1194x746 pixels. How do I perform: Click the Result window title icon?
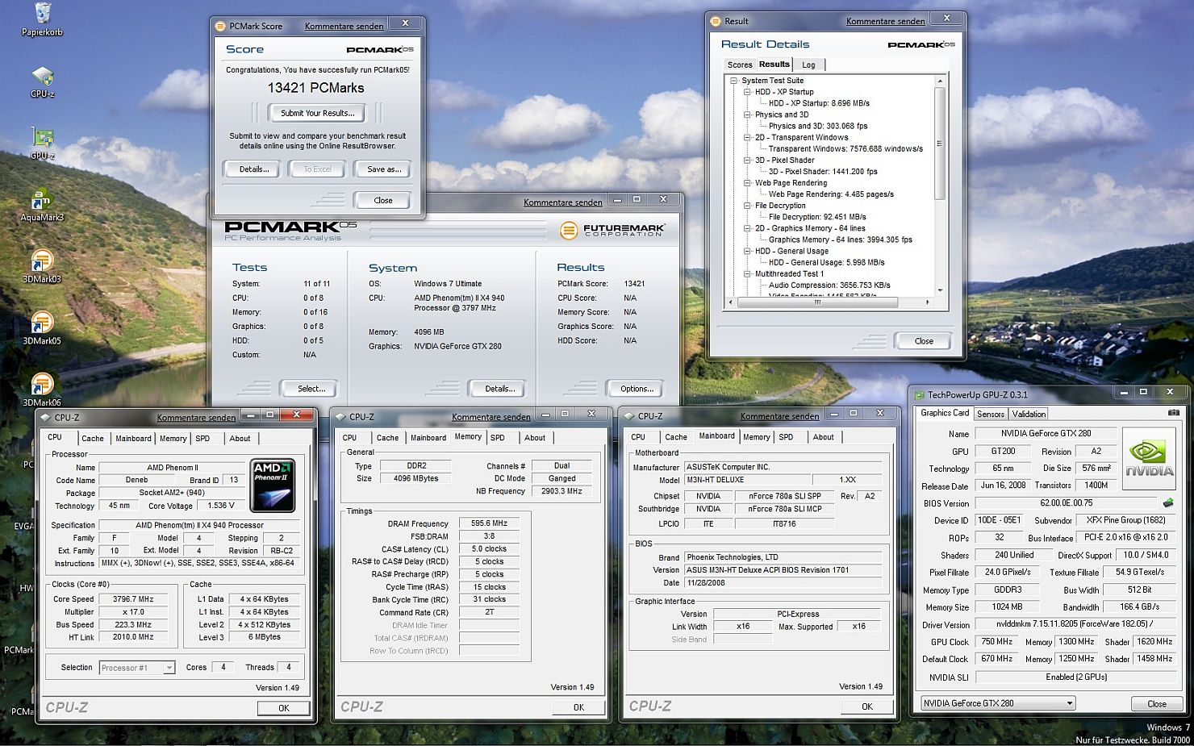tap(716, 21)
